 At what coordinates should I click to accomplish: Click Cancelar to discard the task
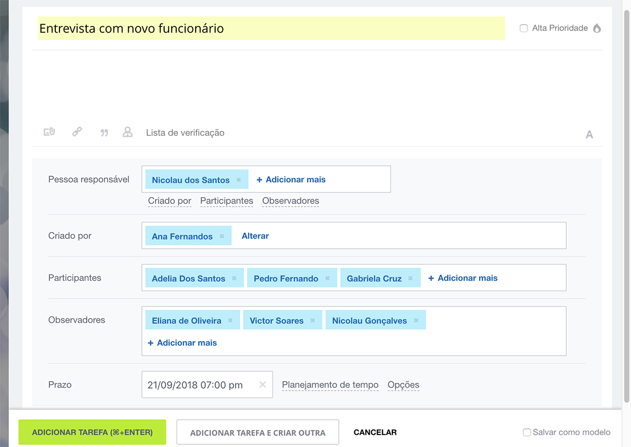click(375, 432)
